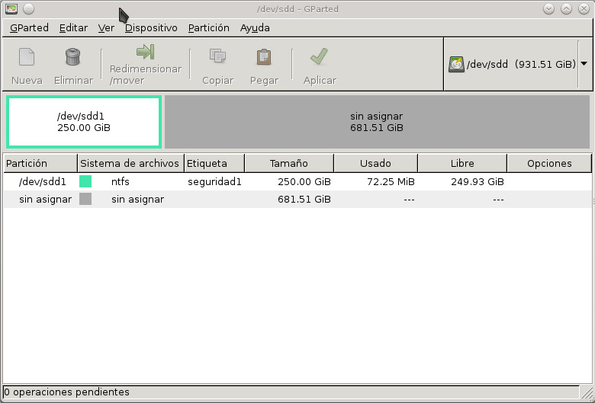Select the /dev/sdd1 block in disk map
Viewport: 595px width, 403px height.
point(84,122)
